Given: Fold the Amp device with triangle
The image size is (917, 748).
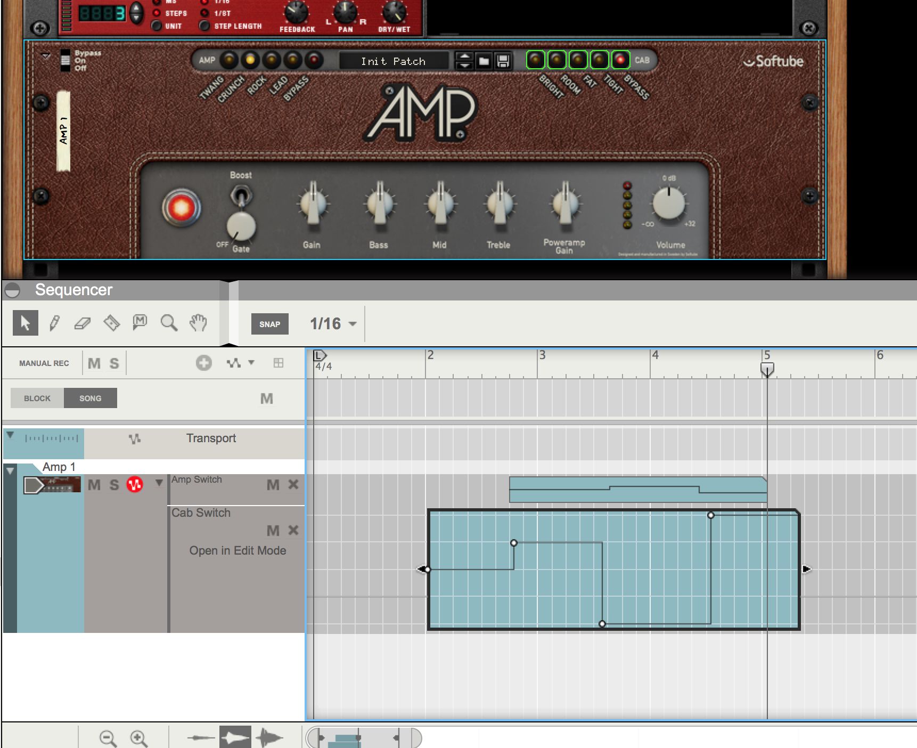Looking at the screenshot, I should click(x=46, y=55).
